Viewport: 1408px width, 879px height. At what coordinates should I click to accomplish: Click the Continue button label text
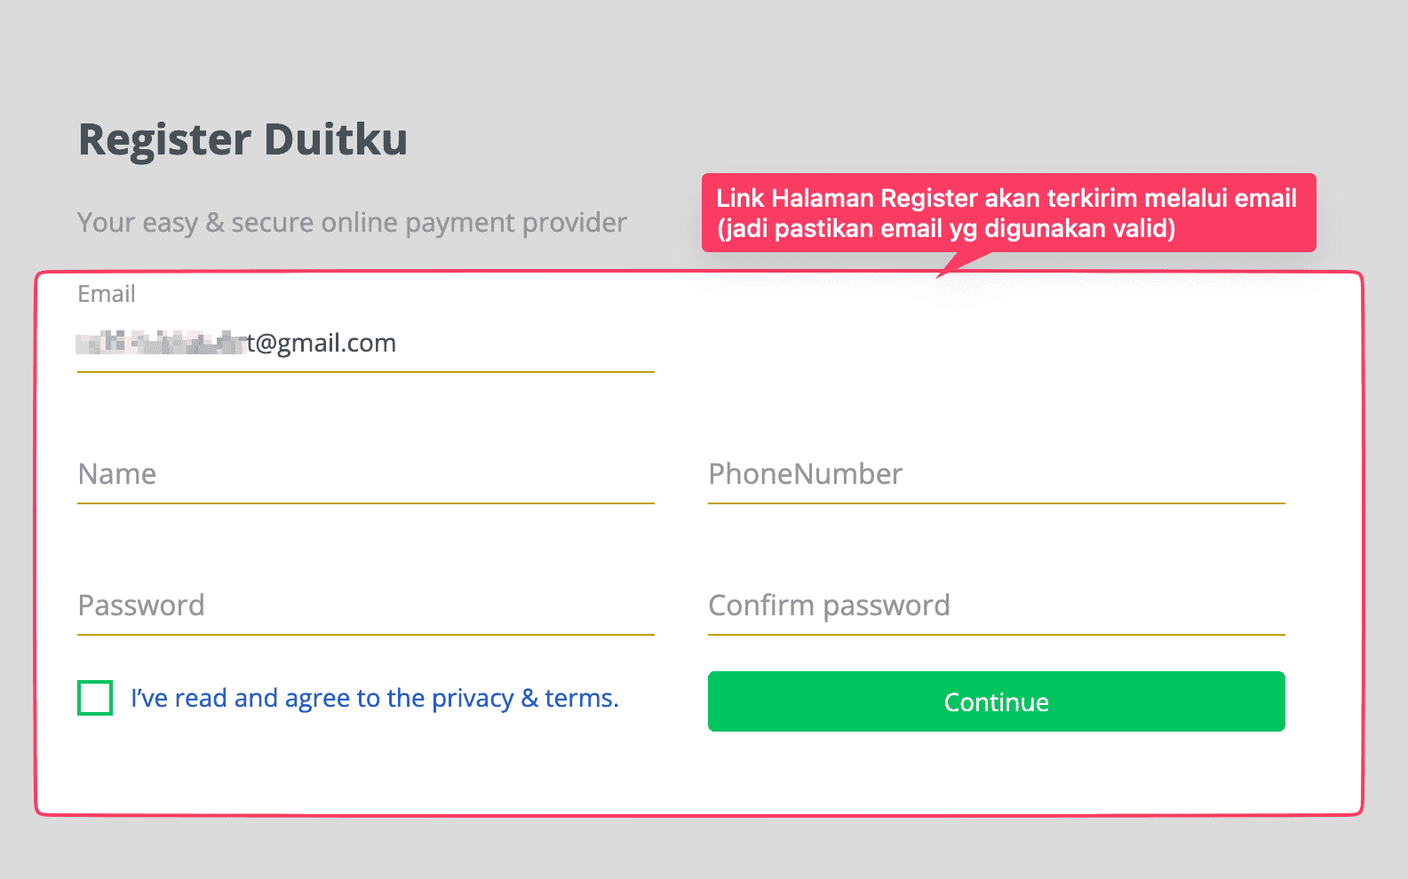tap(996, 701)
